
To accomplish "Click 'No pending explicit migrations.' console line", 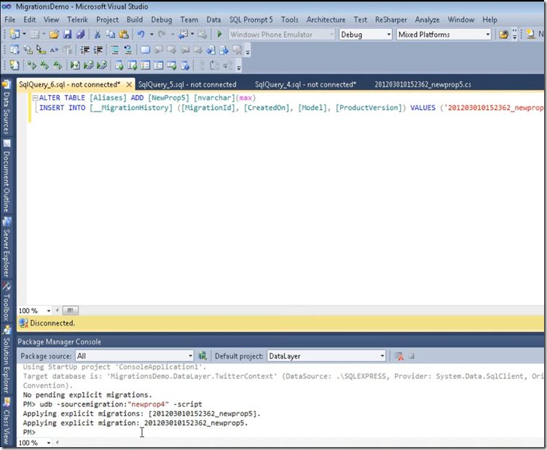I will (88, 395).
